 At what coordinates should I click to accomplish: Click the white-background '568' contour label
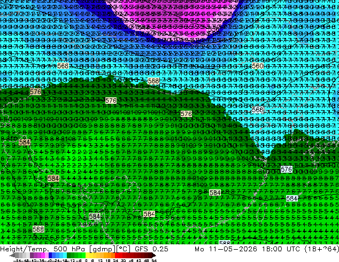point(258,110)
